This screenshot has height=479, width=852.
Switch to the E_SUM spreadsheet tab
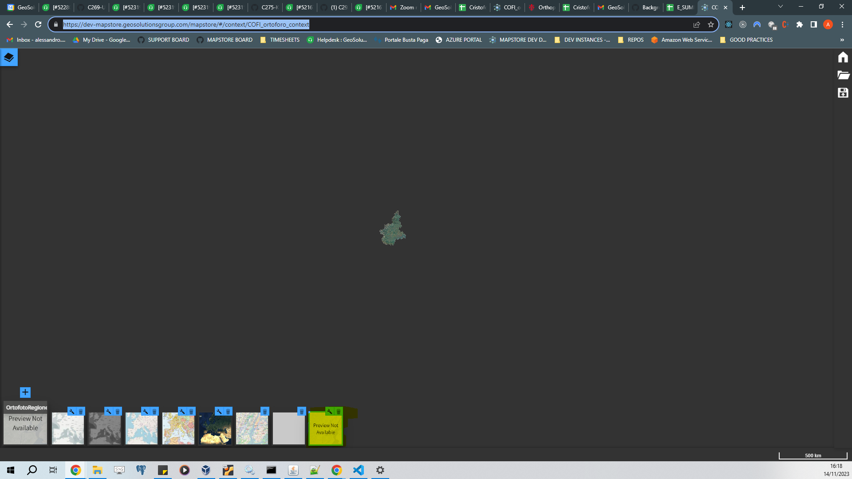coord(680,8)
